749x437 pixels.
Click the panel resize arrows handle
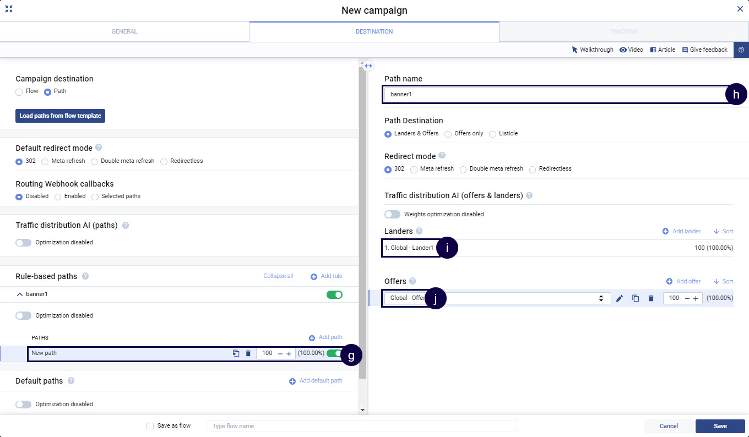(x=368, y=65)
